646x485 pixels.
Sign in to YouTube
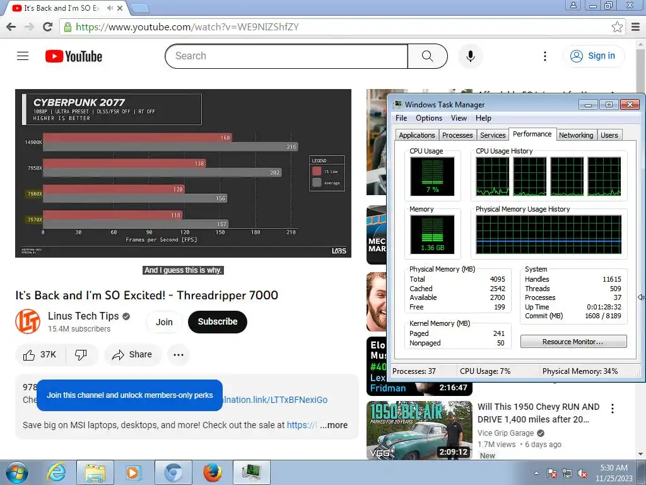point(593,56)
